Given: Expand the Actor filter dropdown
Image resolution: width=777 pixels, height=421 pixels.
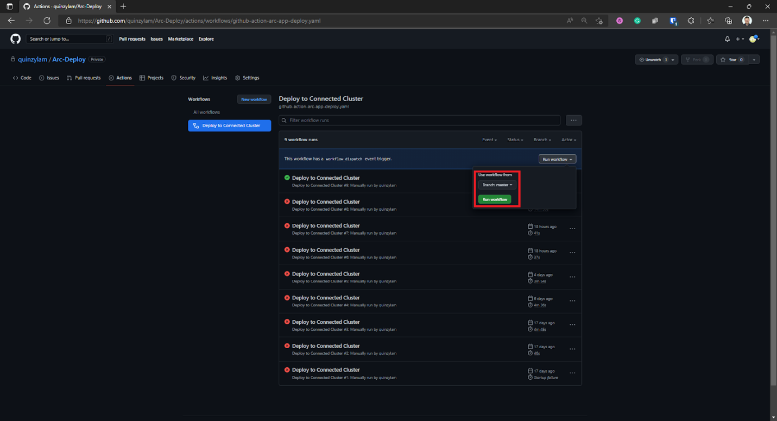Looking at the screenshot, I should pos(568,140).
